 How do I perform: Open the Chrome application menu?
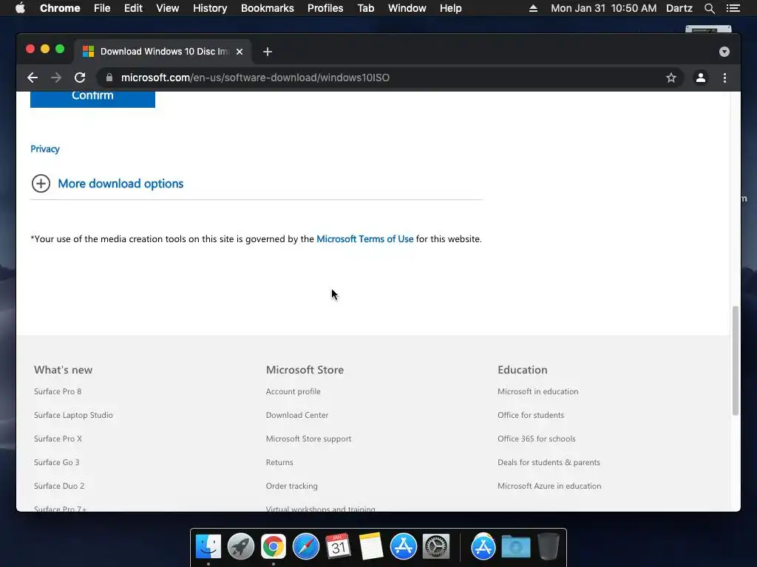(60, 8)
